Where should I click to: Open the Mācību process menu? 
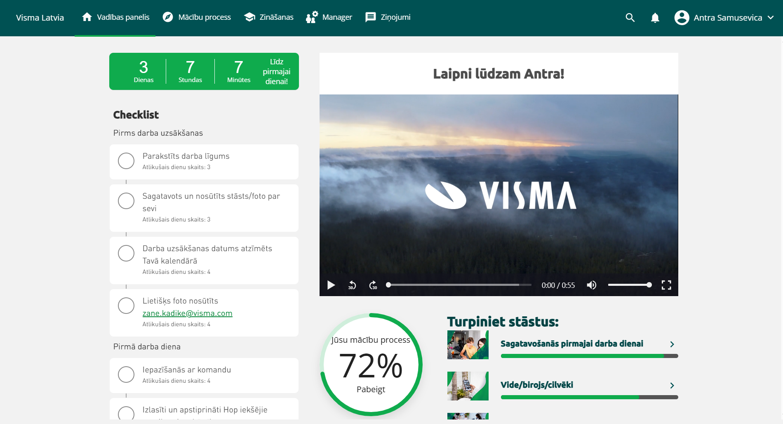pos(197,17)
